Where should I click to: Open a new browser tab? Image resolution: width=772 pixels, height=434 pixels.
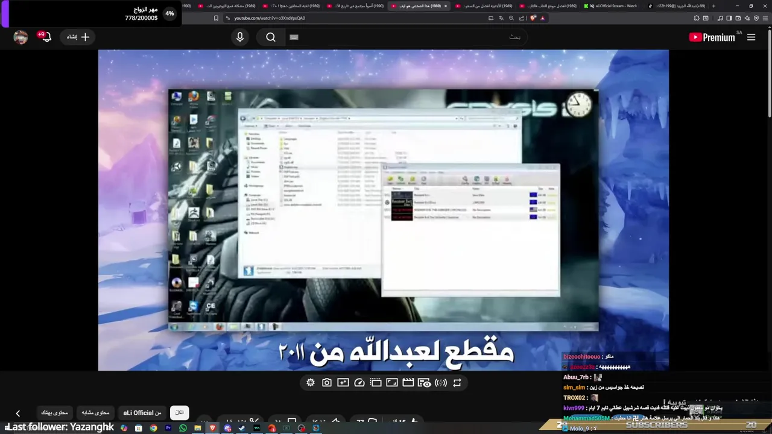tap(713, 6)
